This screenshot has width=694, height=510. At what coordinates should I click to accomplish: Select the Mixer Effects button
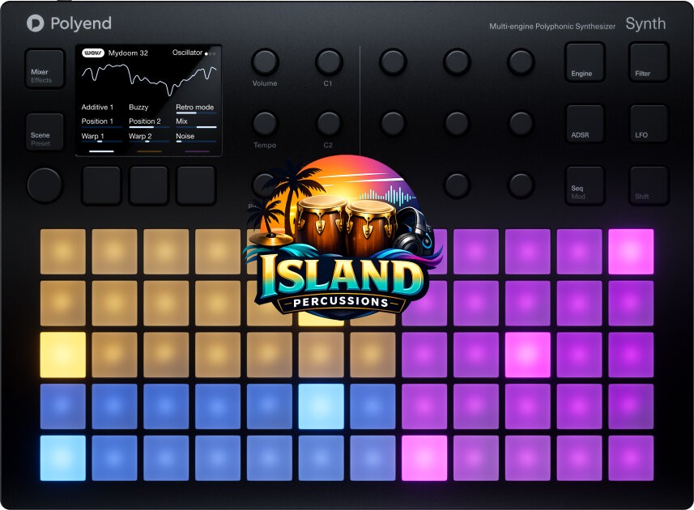click(45, 69)
